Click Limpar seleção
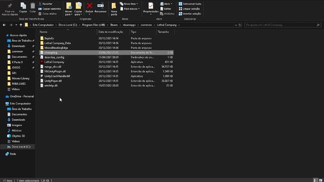This screenshot has height=182, width=324. pyautogui.click(x=189, y=9)
